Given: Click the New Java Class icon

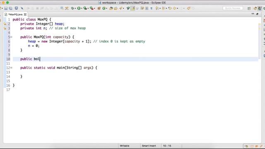Looking at the screenshot, I should point(104,8).
